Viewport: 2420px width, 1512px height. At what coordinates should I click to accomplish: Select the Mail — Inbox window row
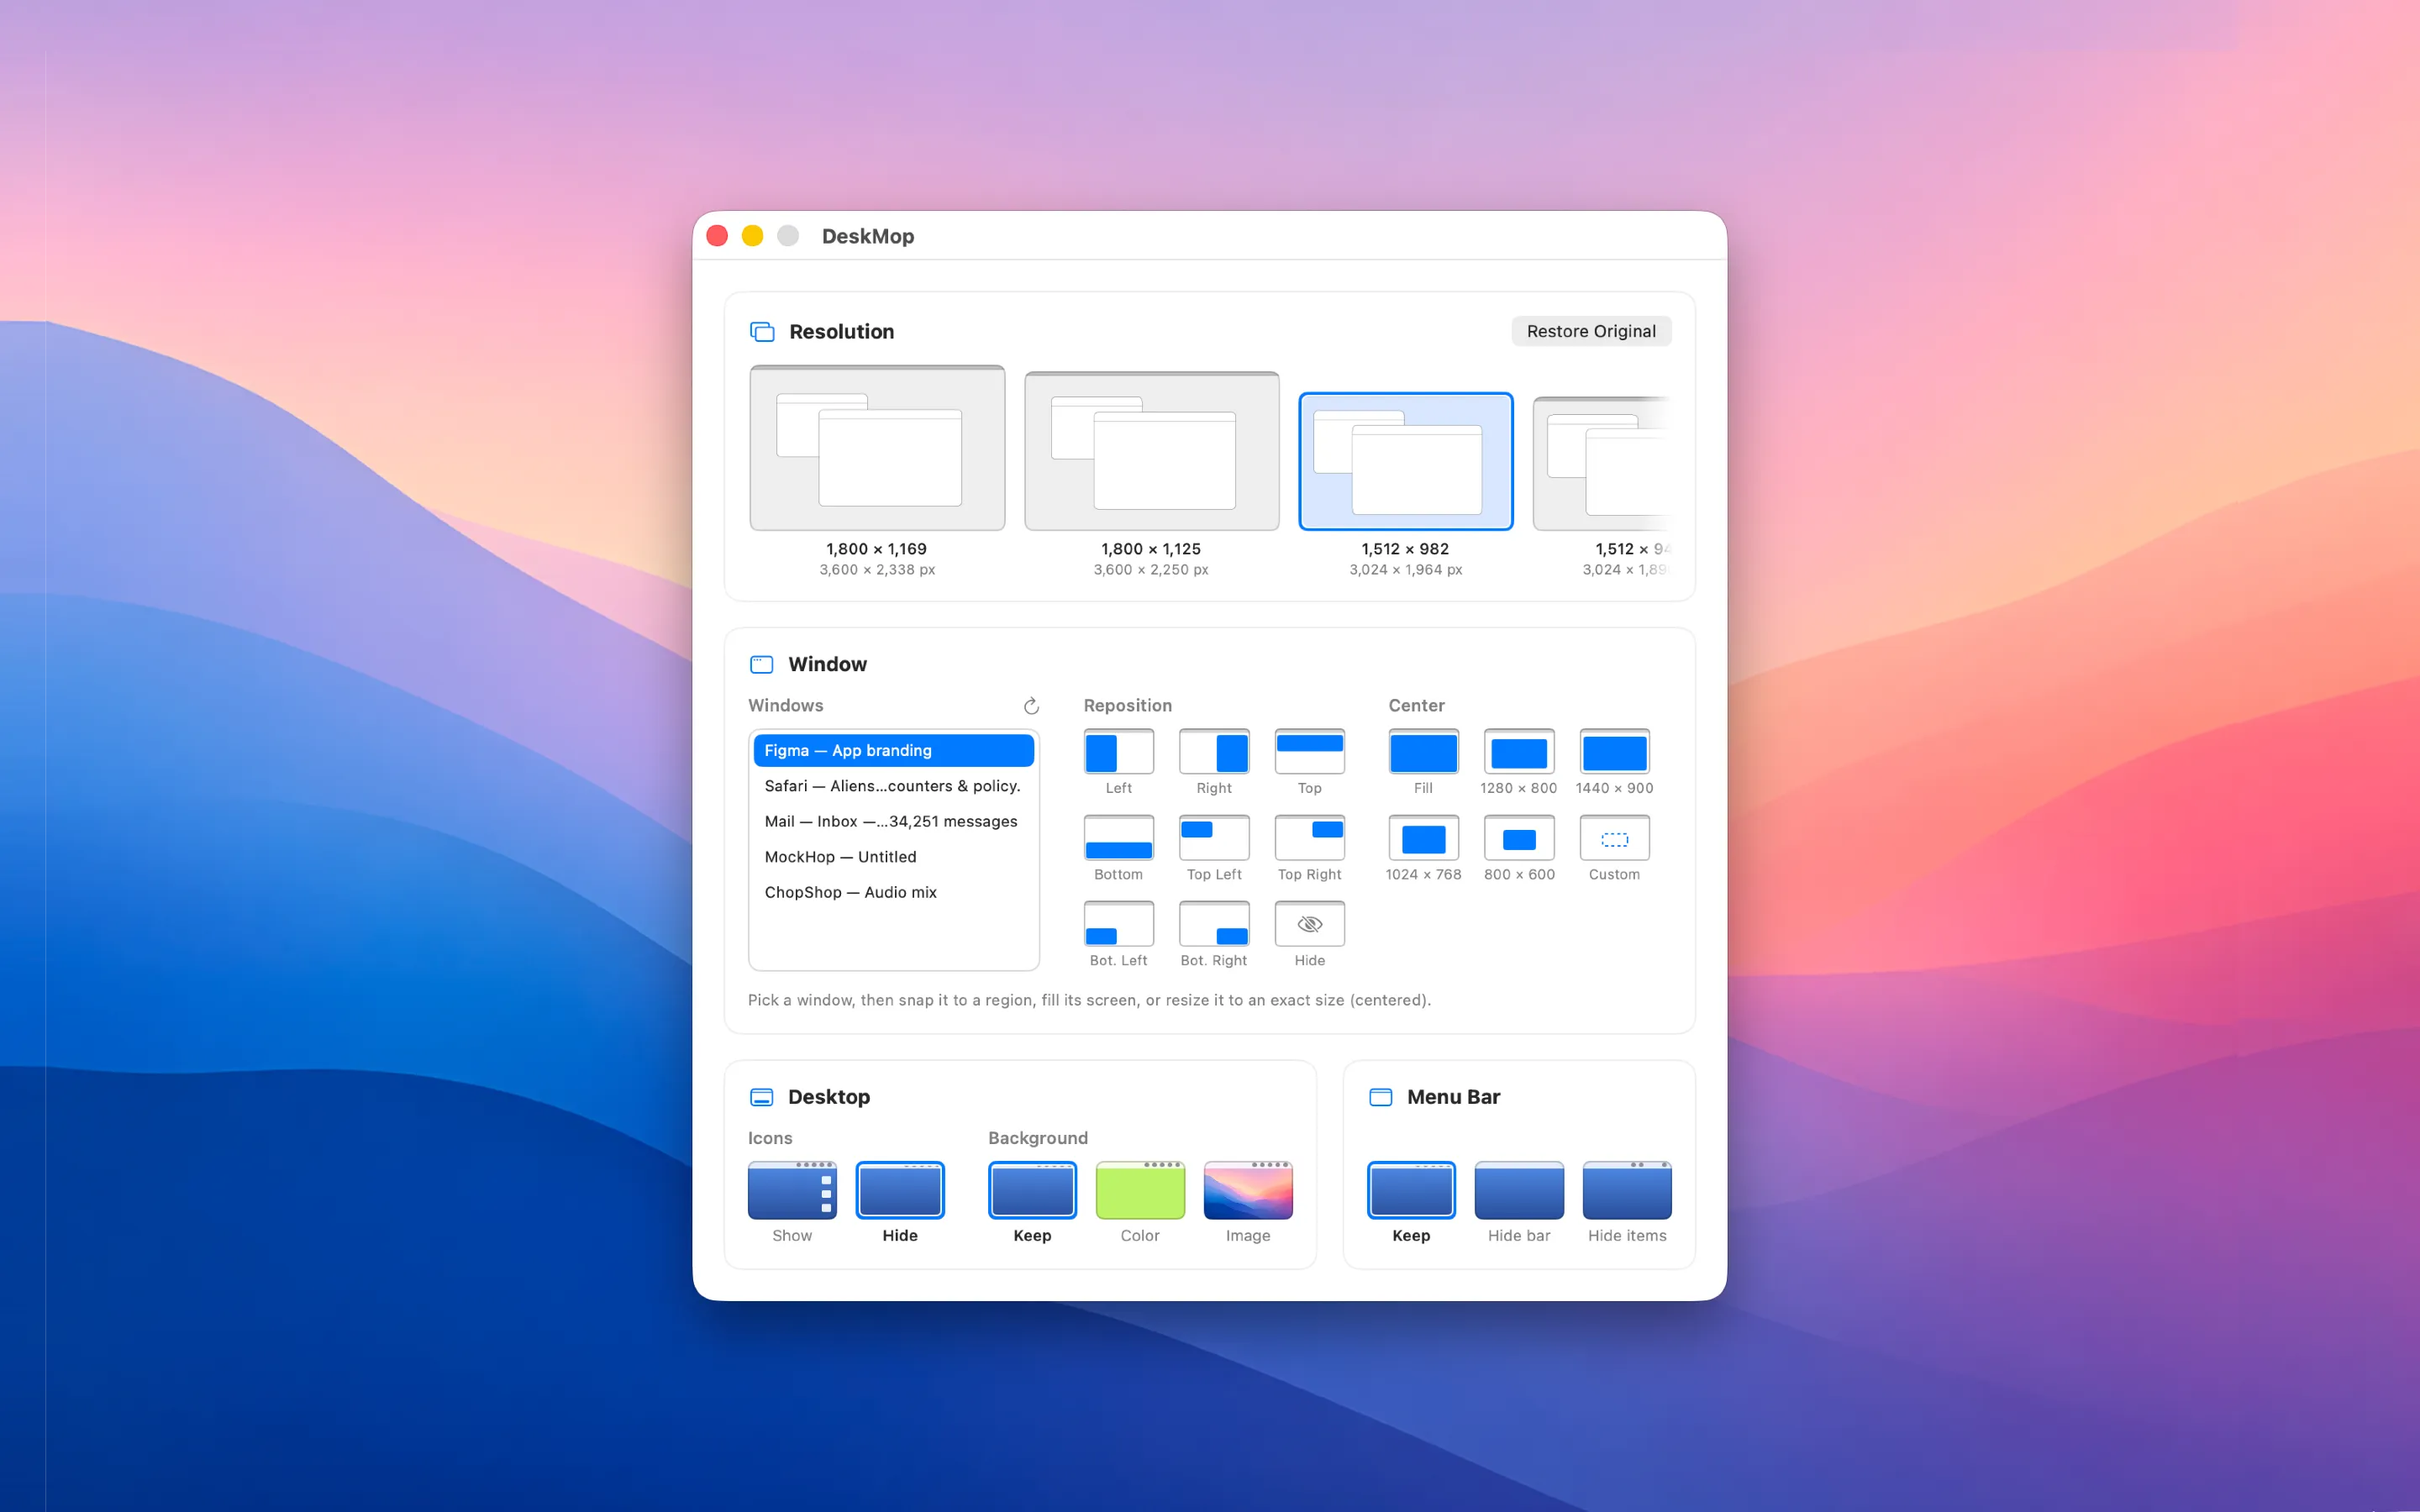click(x=893, y=821)
